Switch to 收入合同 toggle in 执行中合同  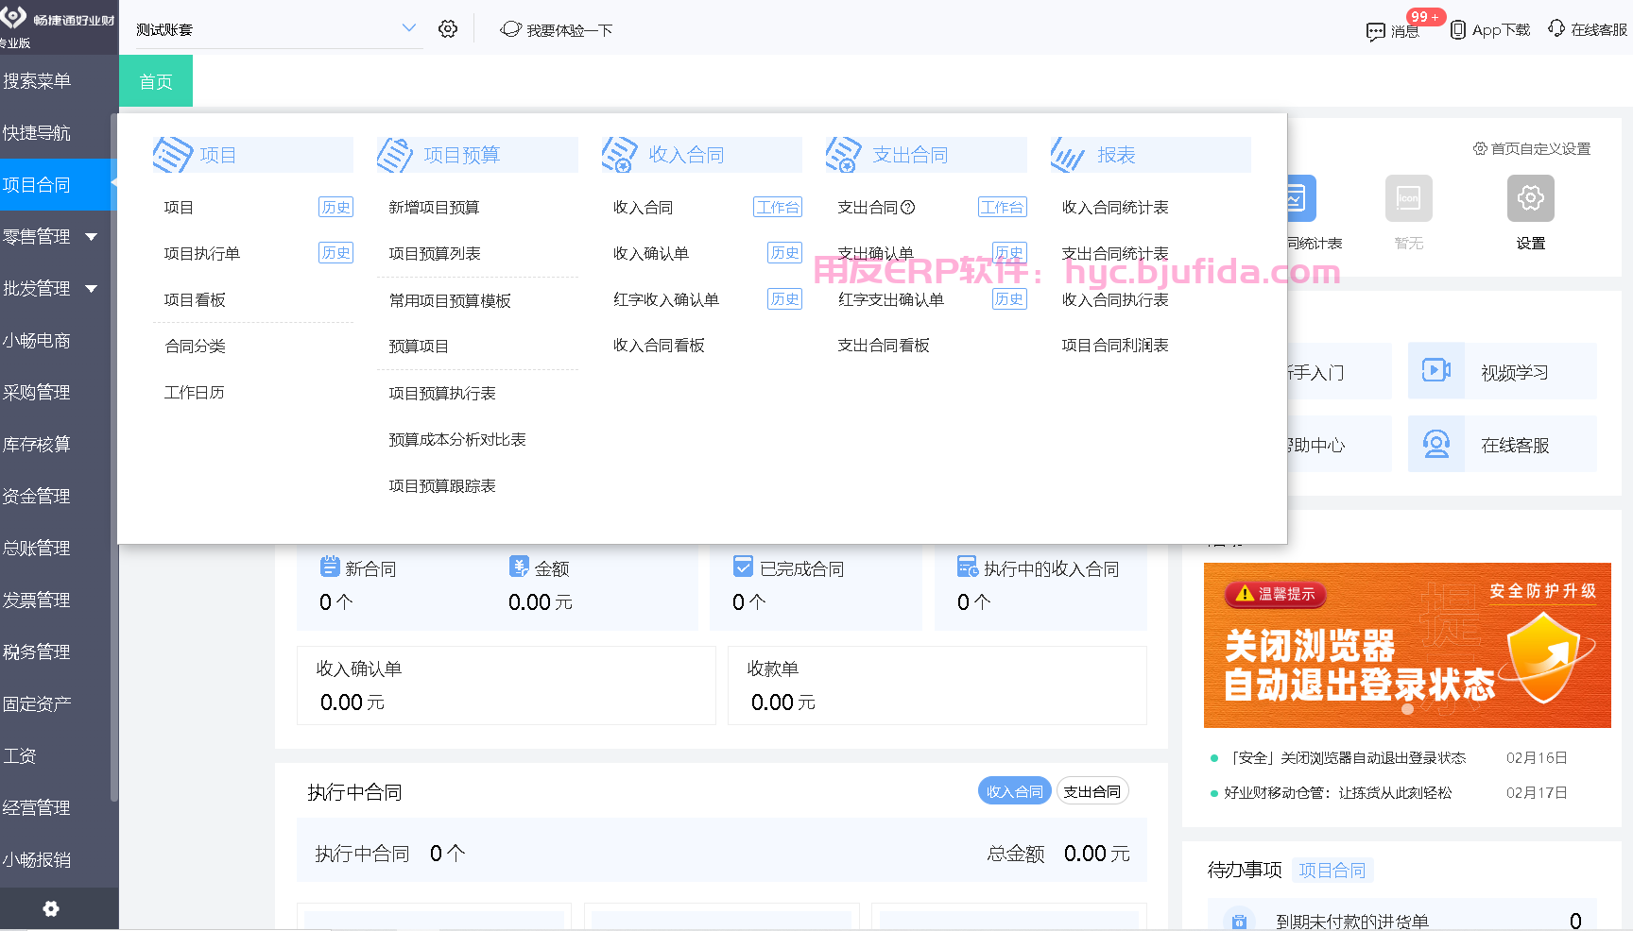(x=1015, y=791)
